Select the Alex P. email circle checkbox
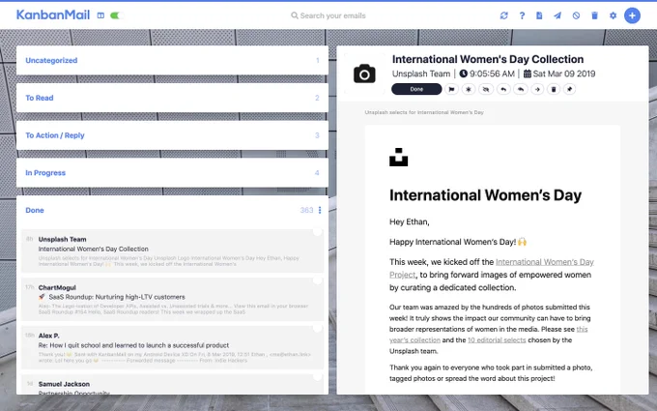657x411 pixels. [318, 328]
